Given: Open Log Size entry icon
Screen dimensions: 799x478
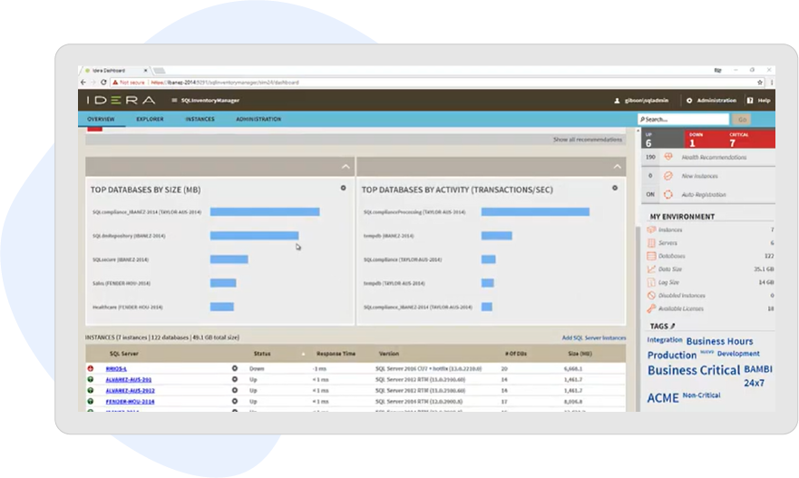Looking at the screenshot, I should coord(651,282).
